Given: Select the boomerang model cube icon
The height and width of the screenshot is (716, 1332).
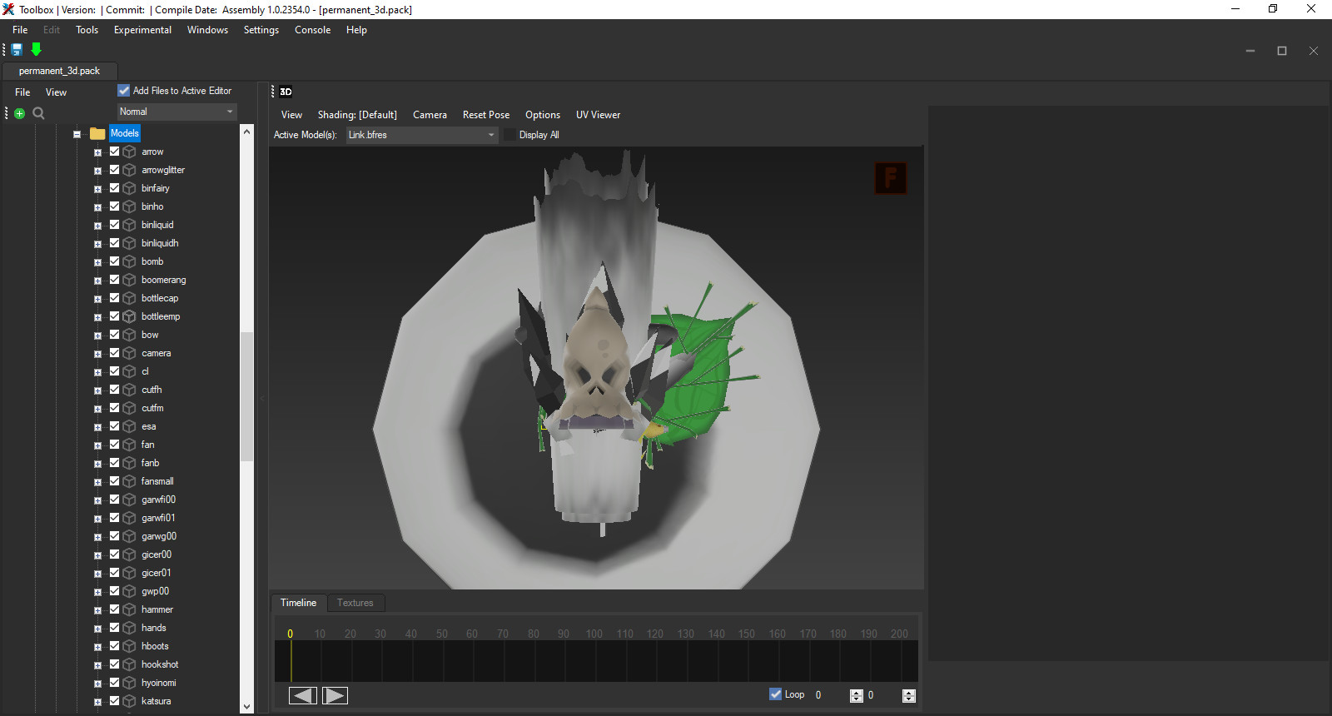Looking at the screenshot, I should (x=129, y=280).
